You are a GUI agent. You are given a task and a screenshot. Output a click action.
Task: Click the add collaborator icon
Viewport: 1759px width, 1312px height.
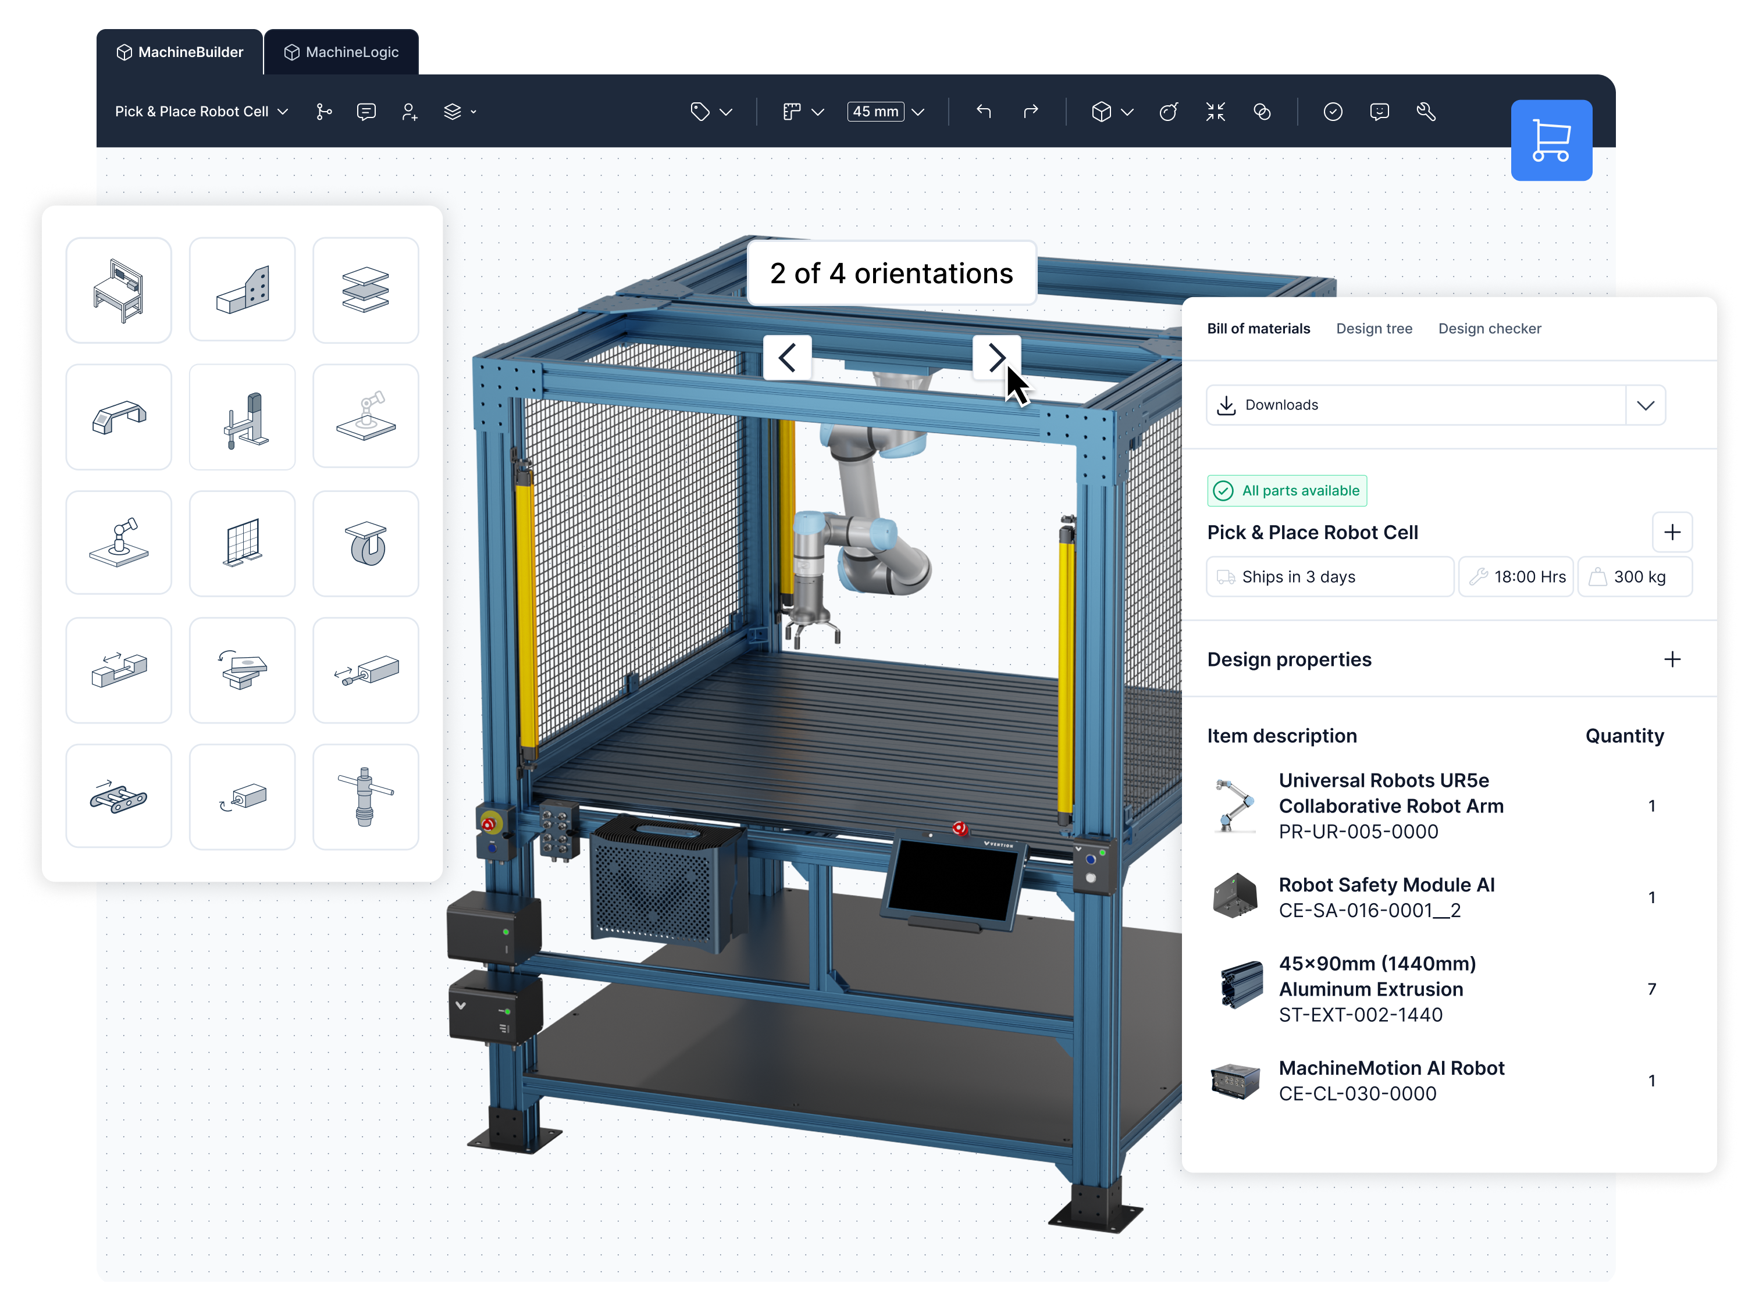[409, 112]
